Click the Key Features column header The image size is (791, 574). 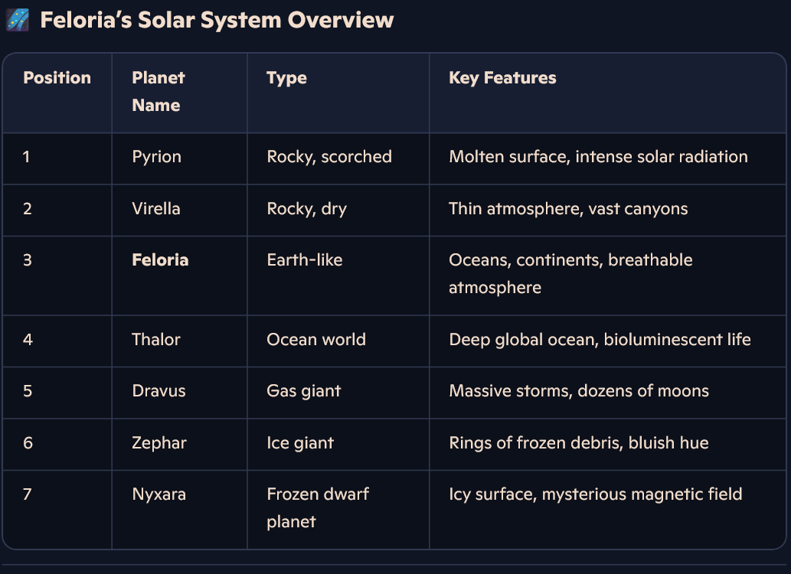pos(502,78)
